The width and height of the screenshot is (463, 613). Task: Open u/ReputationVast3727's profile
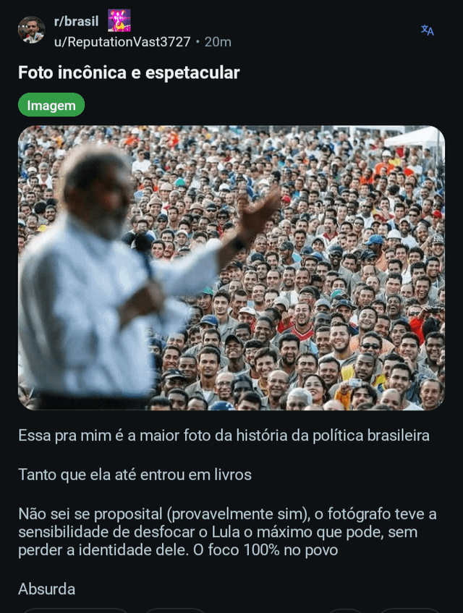point(122,42)
